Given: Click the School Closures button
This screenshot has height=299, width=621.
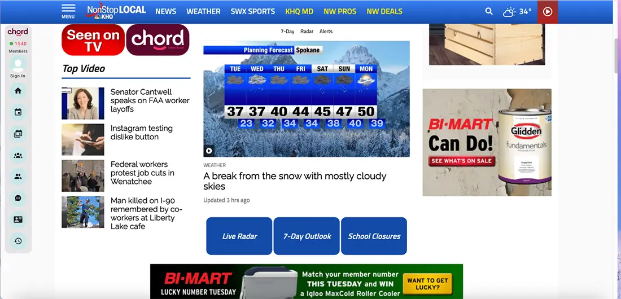Looking at the screenshot, I should pyautogui.click(x=374, y=236).
